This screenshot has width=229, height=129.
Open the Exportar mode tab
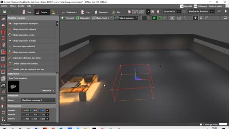(86, 12)
